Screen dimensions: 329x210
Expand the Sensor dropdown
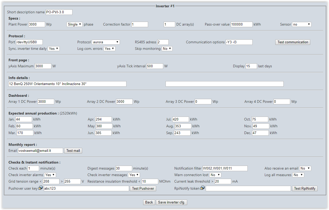[302, 24]
